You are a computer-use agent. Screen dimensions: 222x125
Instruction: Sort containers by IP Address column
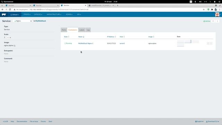coord(111,37)
